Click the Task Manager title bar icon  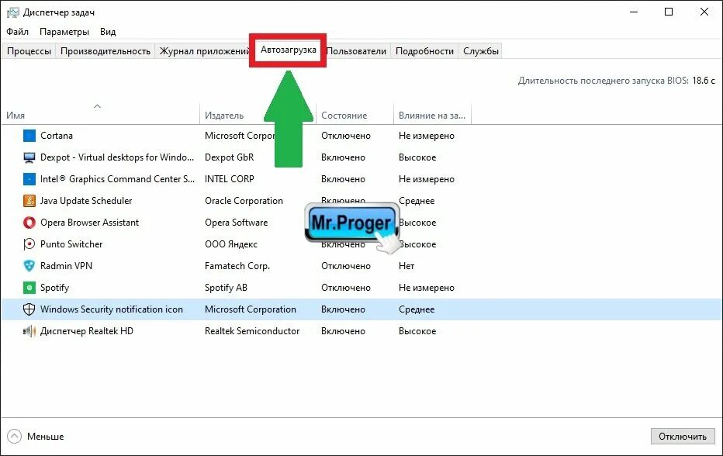click(x=12, y=12)
